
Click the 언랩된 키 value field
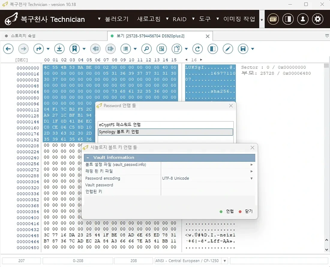click(x=208, y=191)
